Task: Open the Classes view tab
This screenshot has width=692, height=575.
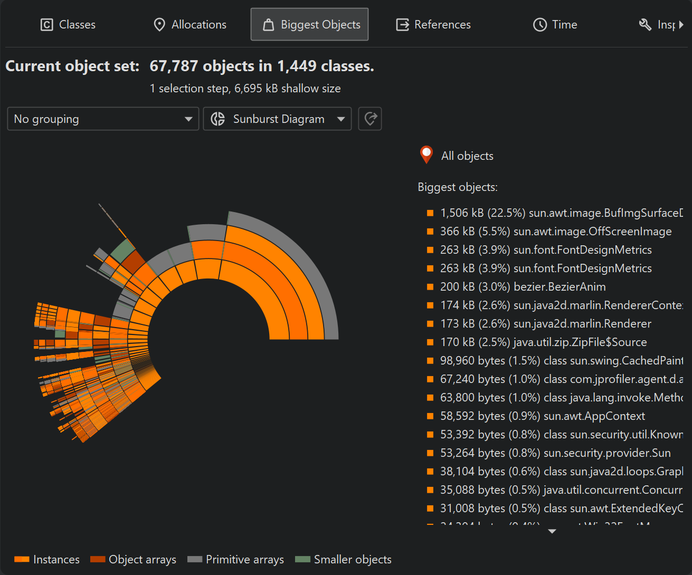Action: (68, 25)
